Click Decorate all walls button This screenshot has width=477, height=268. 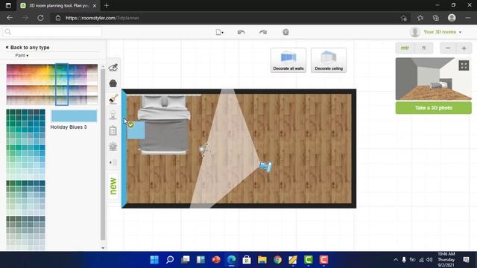click(x=288, y=60)
